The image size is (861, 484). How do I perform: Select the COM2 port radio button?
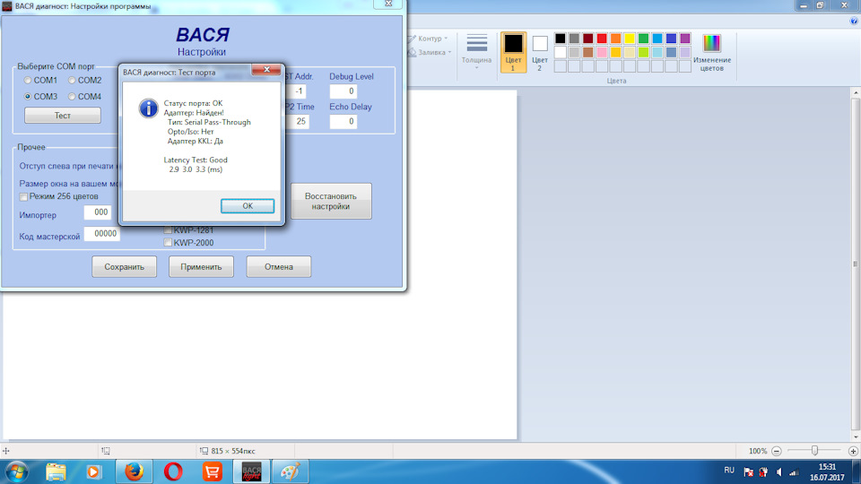[x=72, y=80]
